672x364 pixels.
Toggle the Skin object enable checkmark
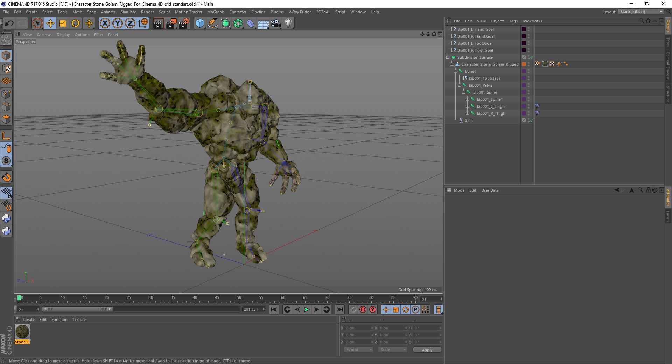tap(532, 120)
